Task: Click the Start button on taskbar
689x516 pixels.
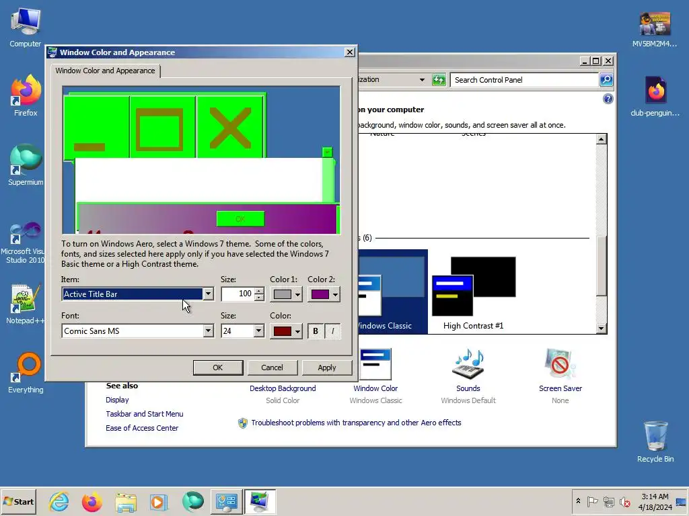Action: [x=18, y=501]
